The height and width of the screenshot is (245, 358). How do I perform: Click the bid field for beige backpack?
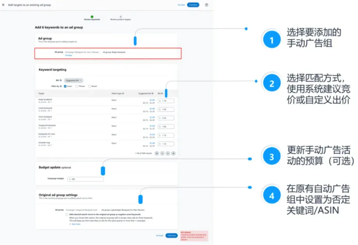click(x=166, y=101)
